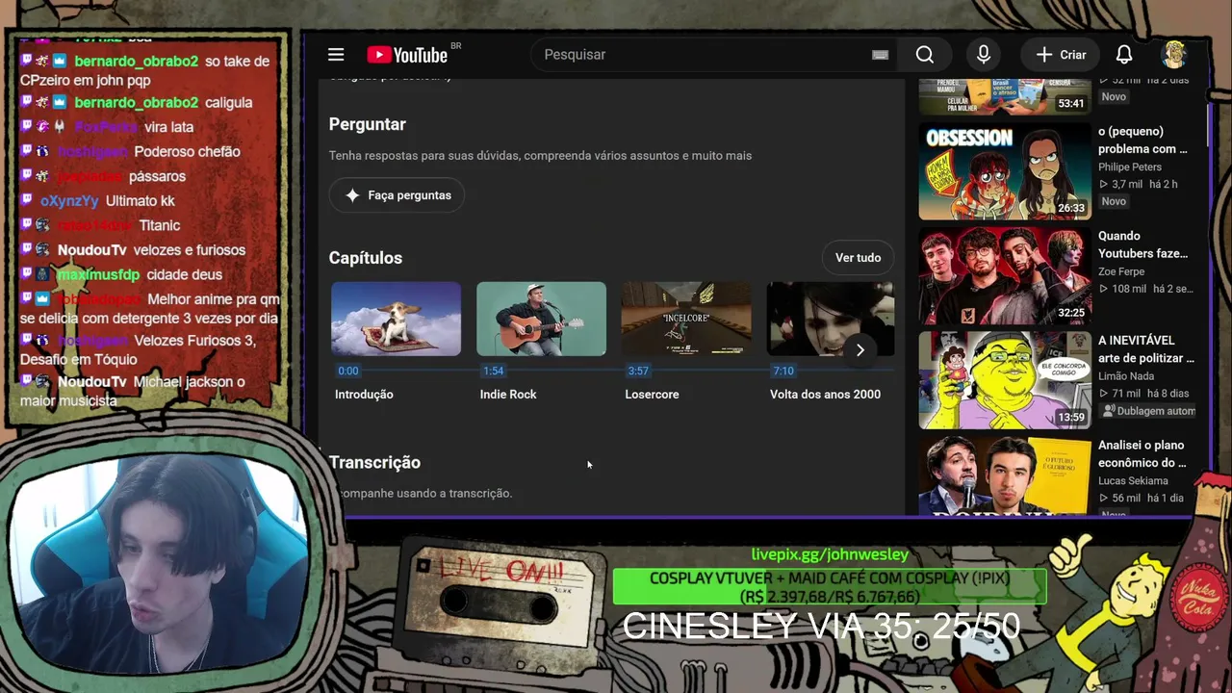Screen dimensions: 1232x693
Task: Open the 13:59 recommended video thumbnail
Action: tap(1005, 381)
